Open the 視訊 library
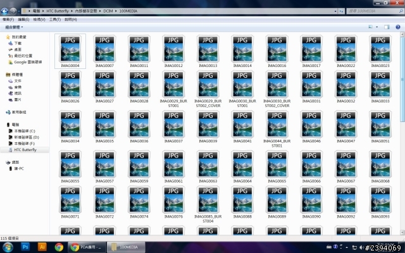The height and width of the screenshot is (253, 405). (x=15, y=93)
